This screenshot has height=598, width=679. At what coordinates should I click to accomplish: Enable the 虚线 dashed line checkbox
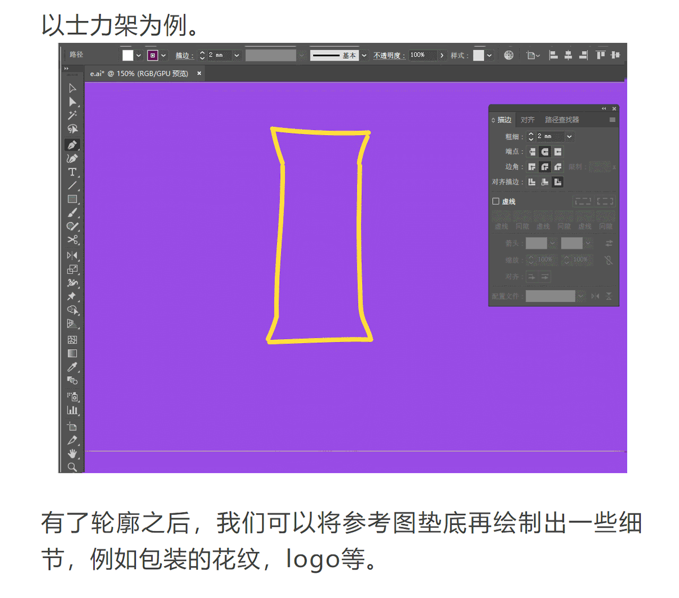(x=496, y=201)
